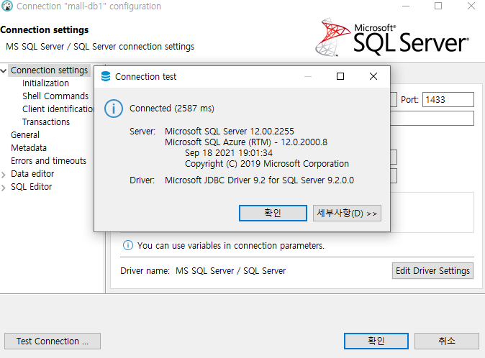The image size is (485, 358).
Task: Collapse the Connection settings tree node
Action: (x=4, y=70)
